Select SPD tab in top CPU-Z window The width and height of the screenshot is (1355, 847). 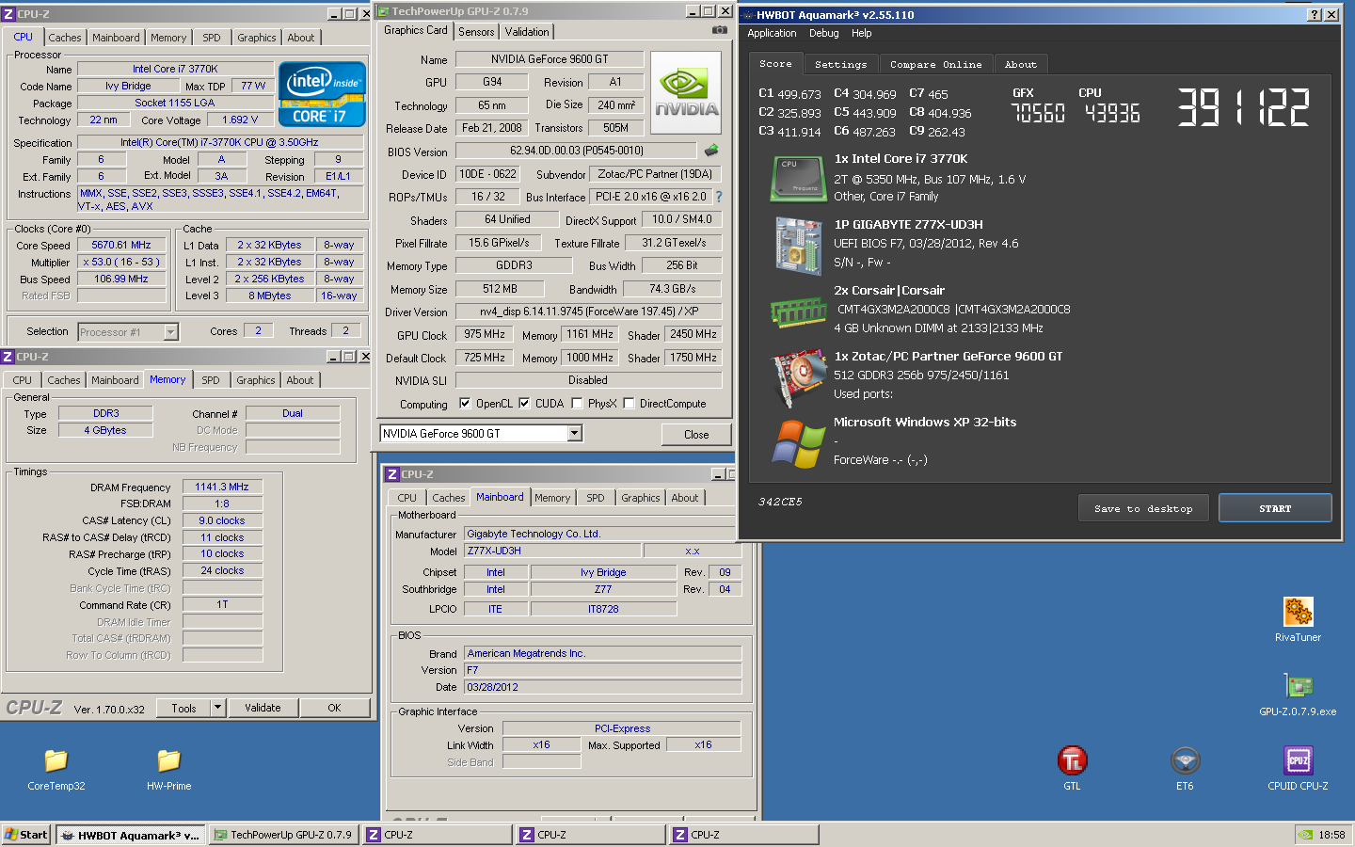tap(212, 38)
